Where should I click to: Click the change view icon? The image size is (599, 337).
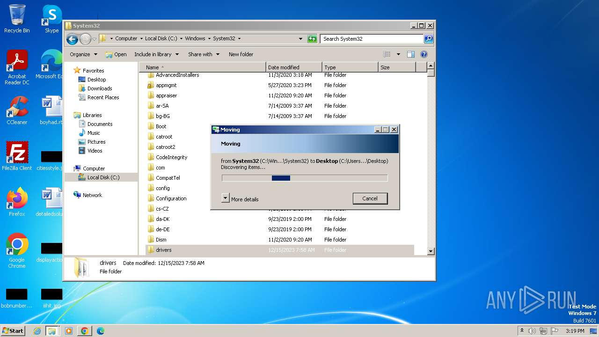tap(387, 54)
